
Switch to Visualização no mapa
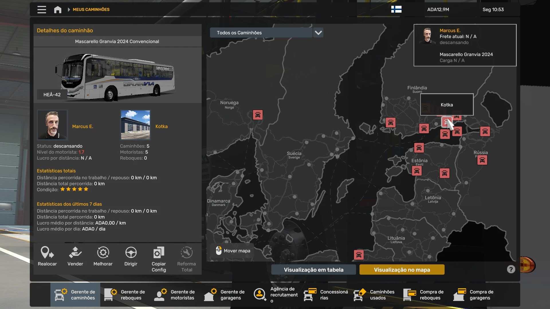tap(402, 270)
